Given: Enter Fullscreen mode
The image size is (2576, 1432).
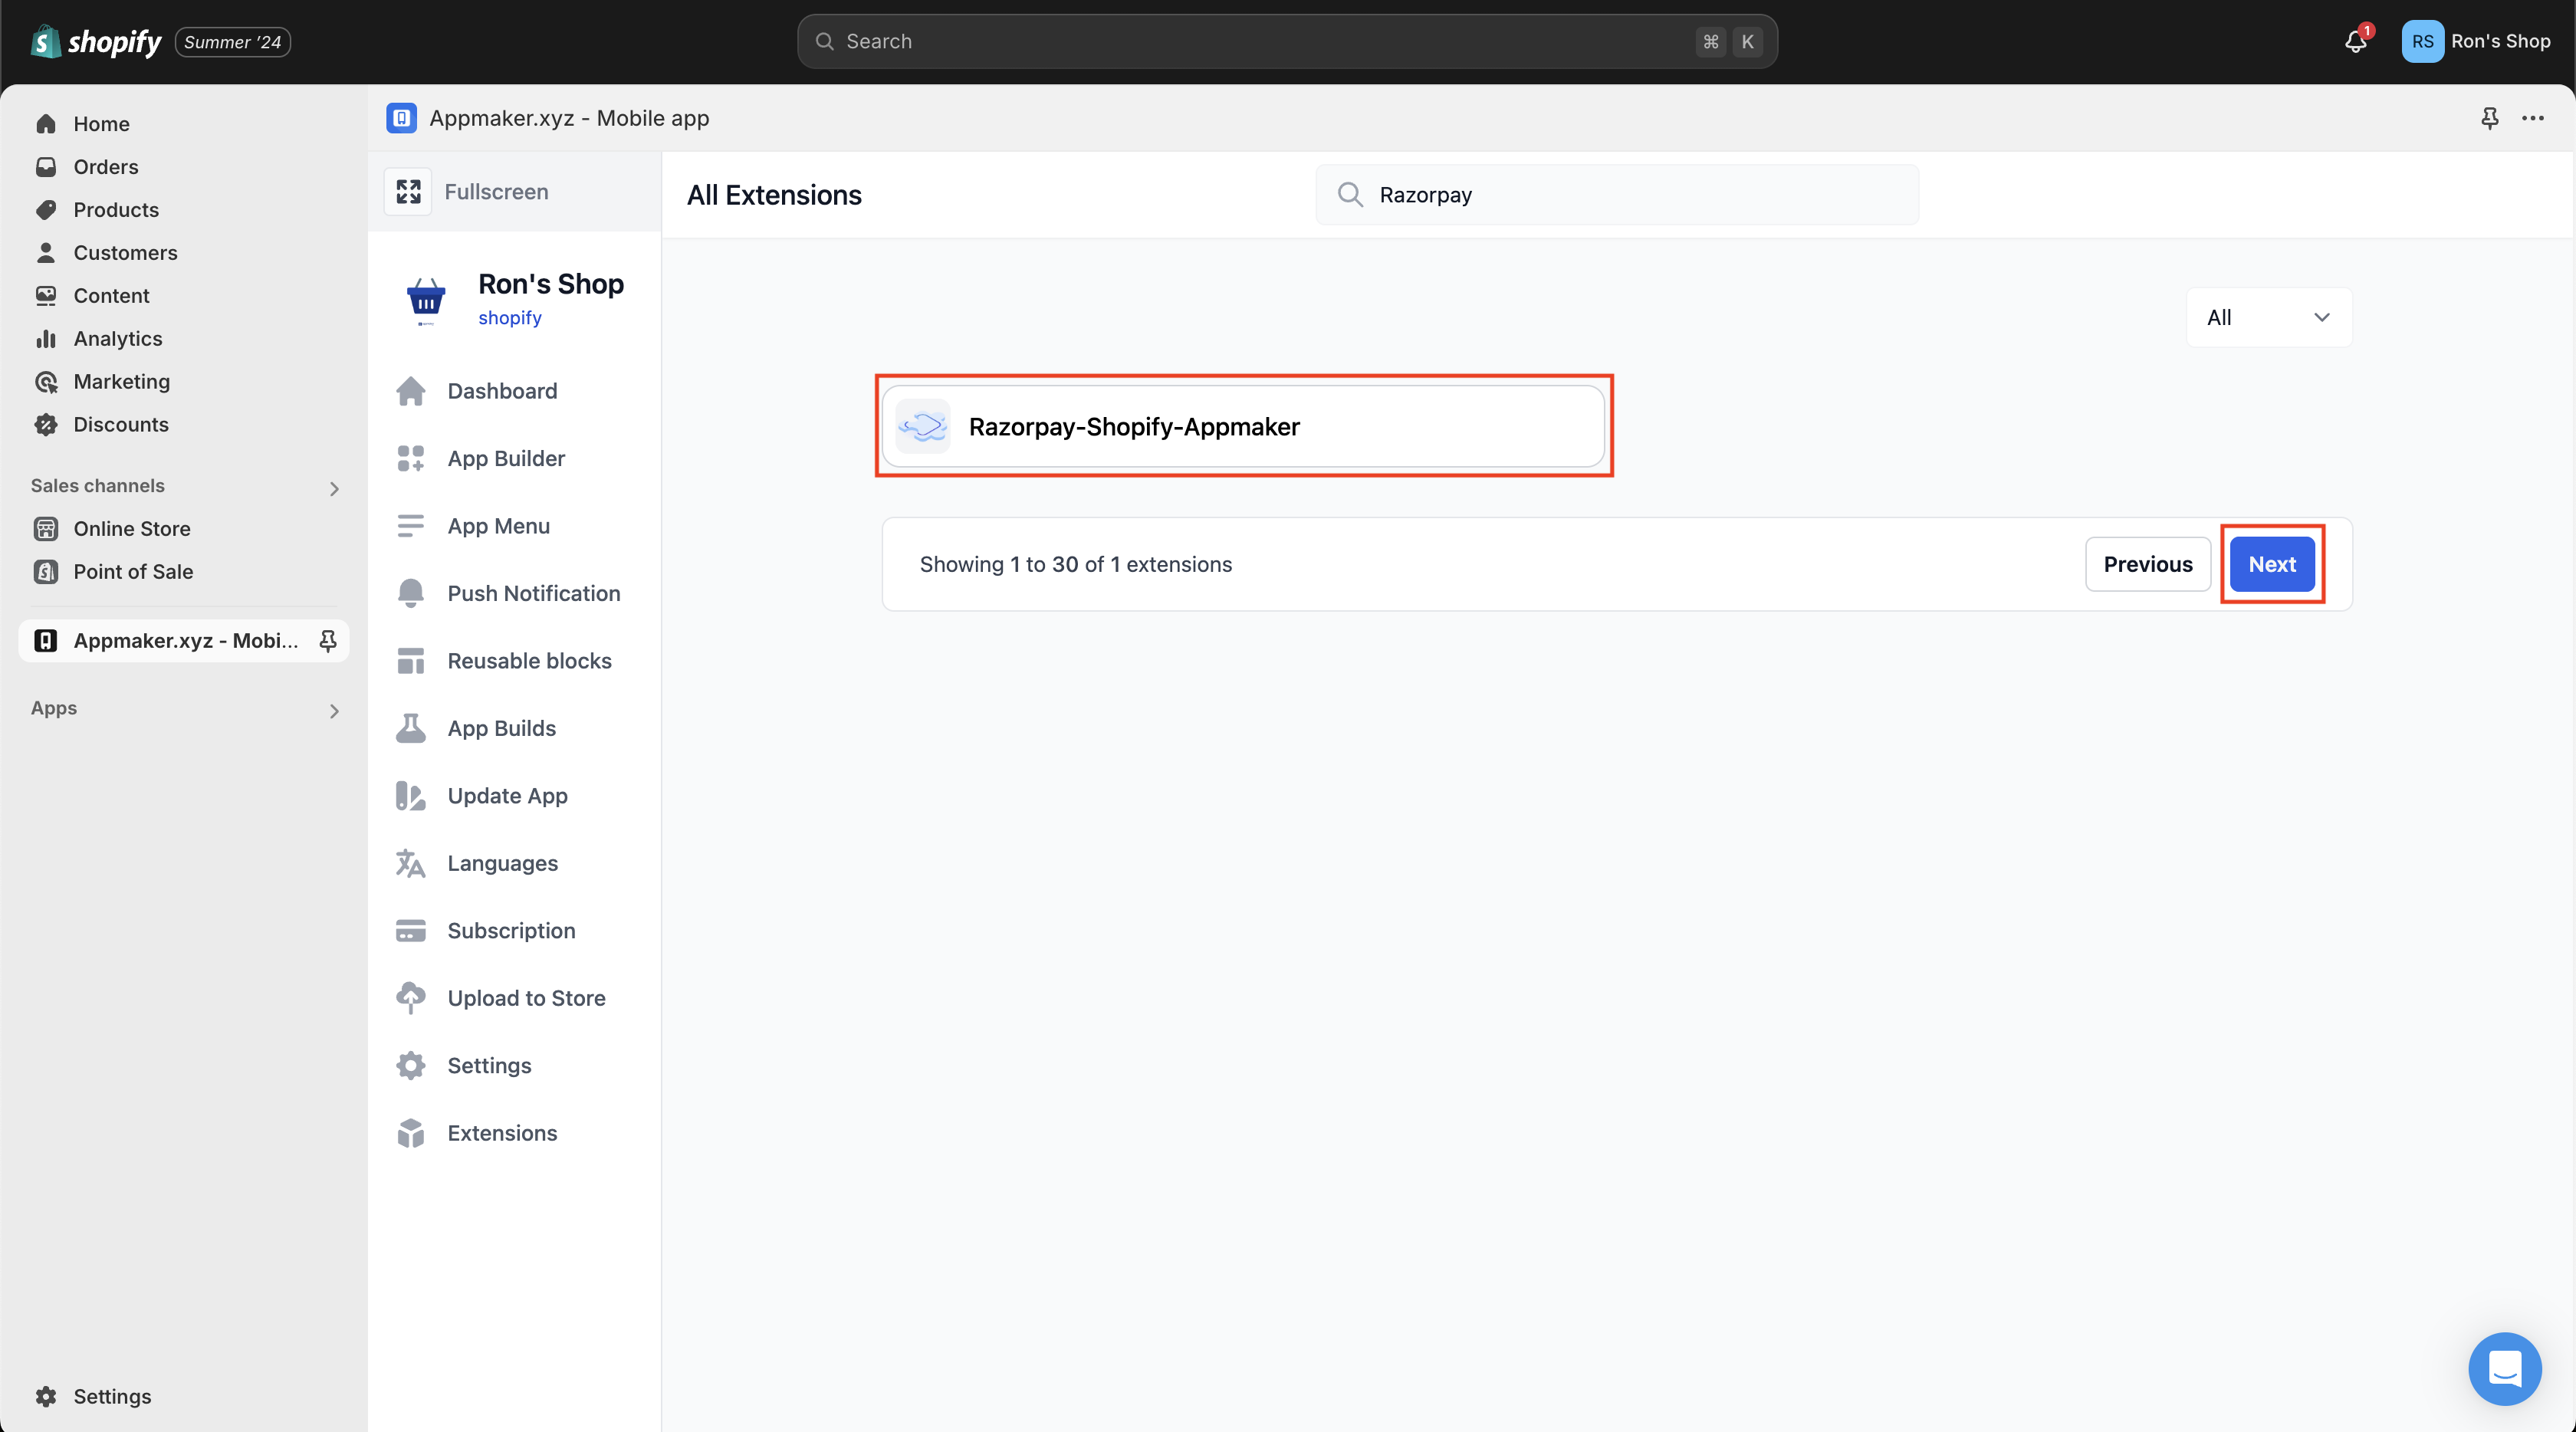Looking at the screenshot, I should pos(496,192).
